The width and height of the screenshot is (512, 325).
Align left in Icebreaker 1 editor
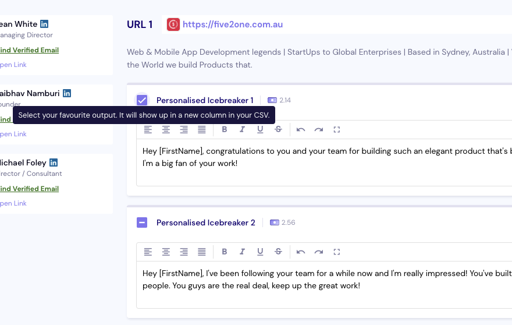(148, 129)
